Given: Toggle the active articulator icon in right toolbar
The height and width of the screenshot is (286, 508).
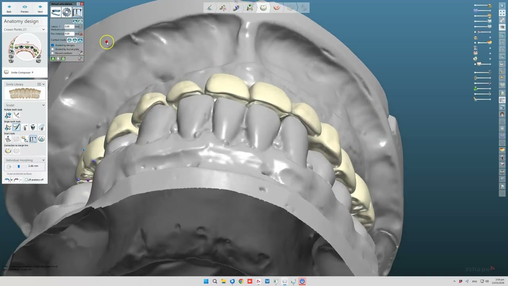Looking at the screenshot, I should tap(502, 100).
